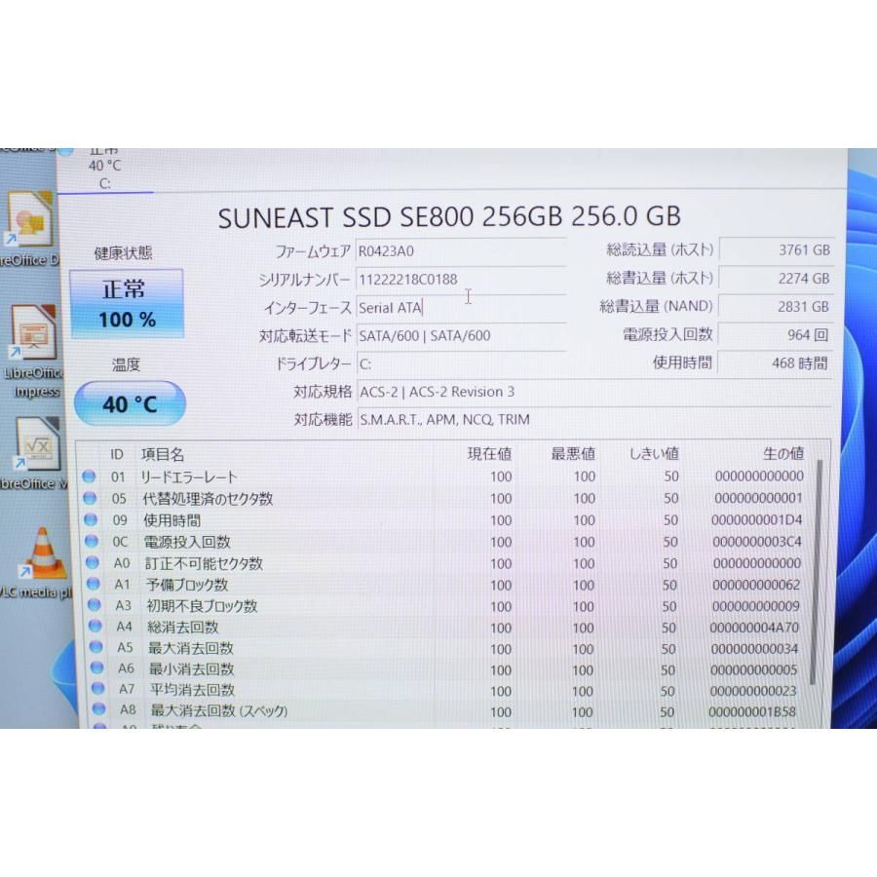877x877 pixels.
Task: Click total host writes value 2274 GB
Action: [x=777, y=278]
